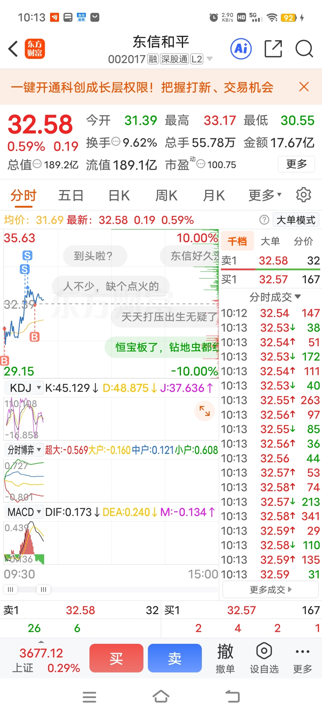Tap the trade row with volume 341
322x716 pixels.
[x=271, y=516]
